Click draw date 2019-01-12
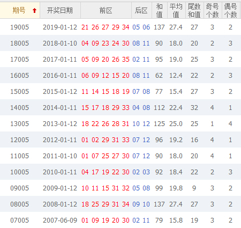The height and width of the screenshot is (228, 241). [x=60, y=27]
